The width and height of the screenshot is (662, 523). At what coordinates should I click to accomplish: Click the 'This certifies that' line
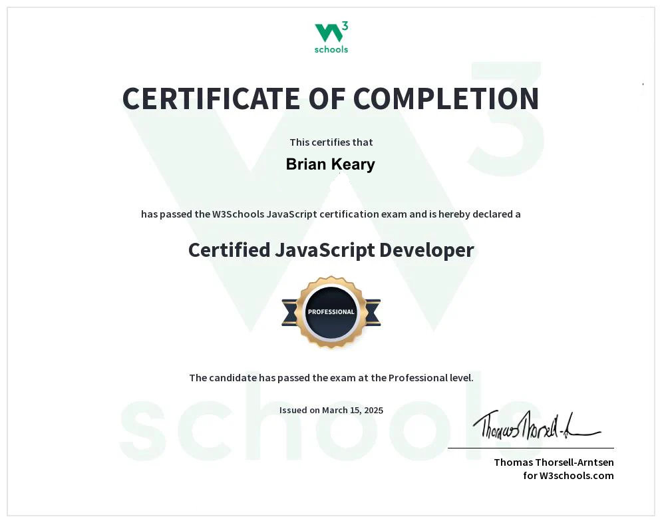(x=331, y=142)
